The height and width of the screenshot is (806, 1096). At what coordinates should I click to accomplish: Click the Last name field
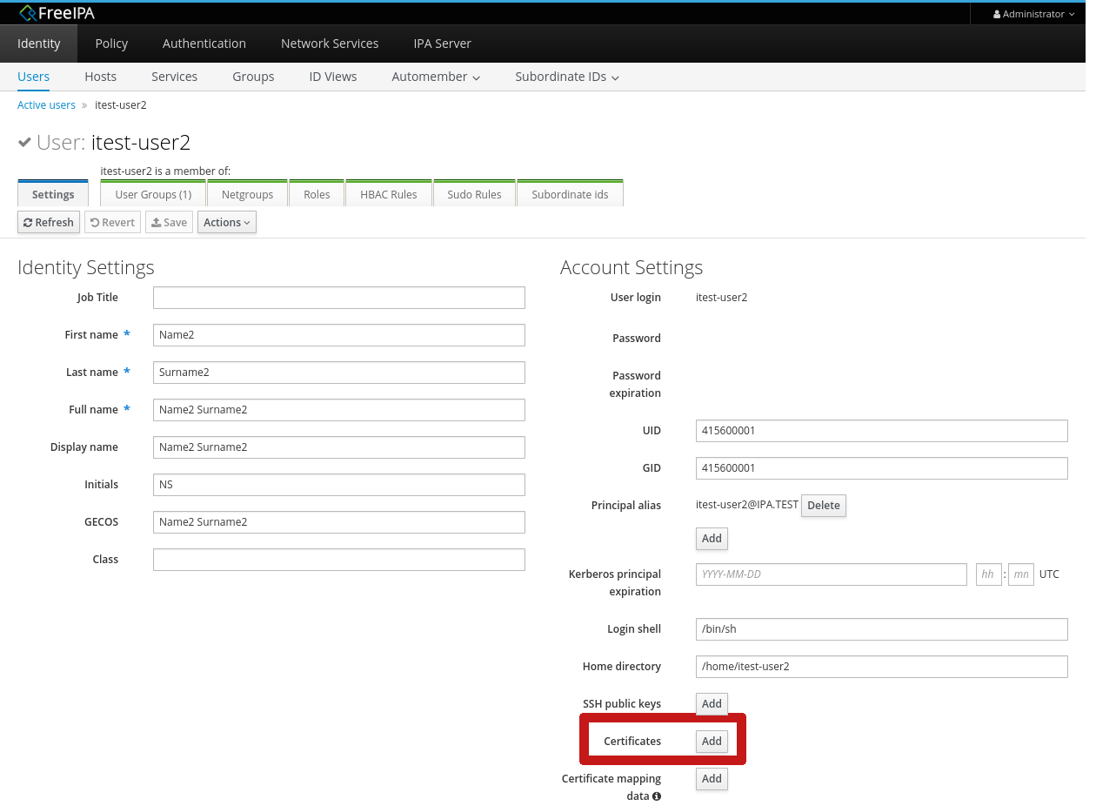[339, 373]
